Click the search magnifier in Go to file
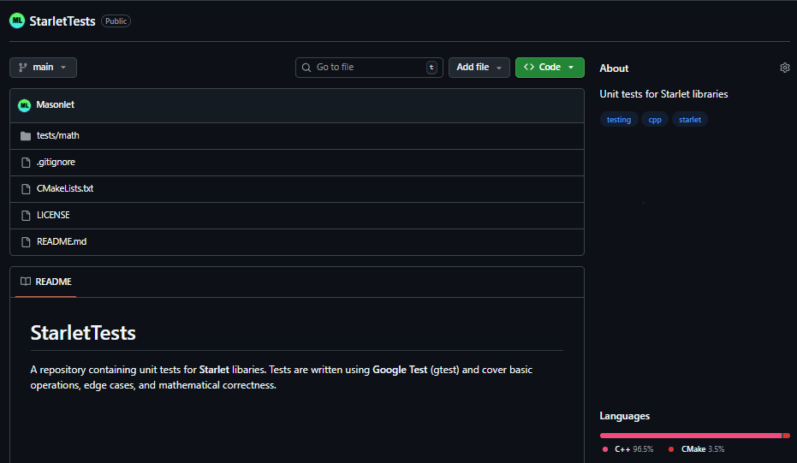 (x=306, y=67)
